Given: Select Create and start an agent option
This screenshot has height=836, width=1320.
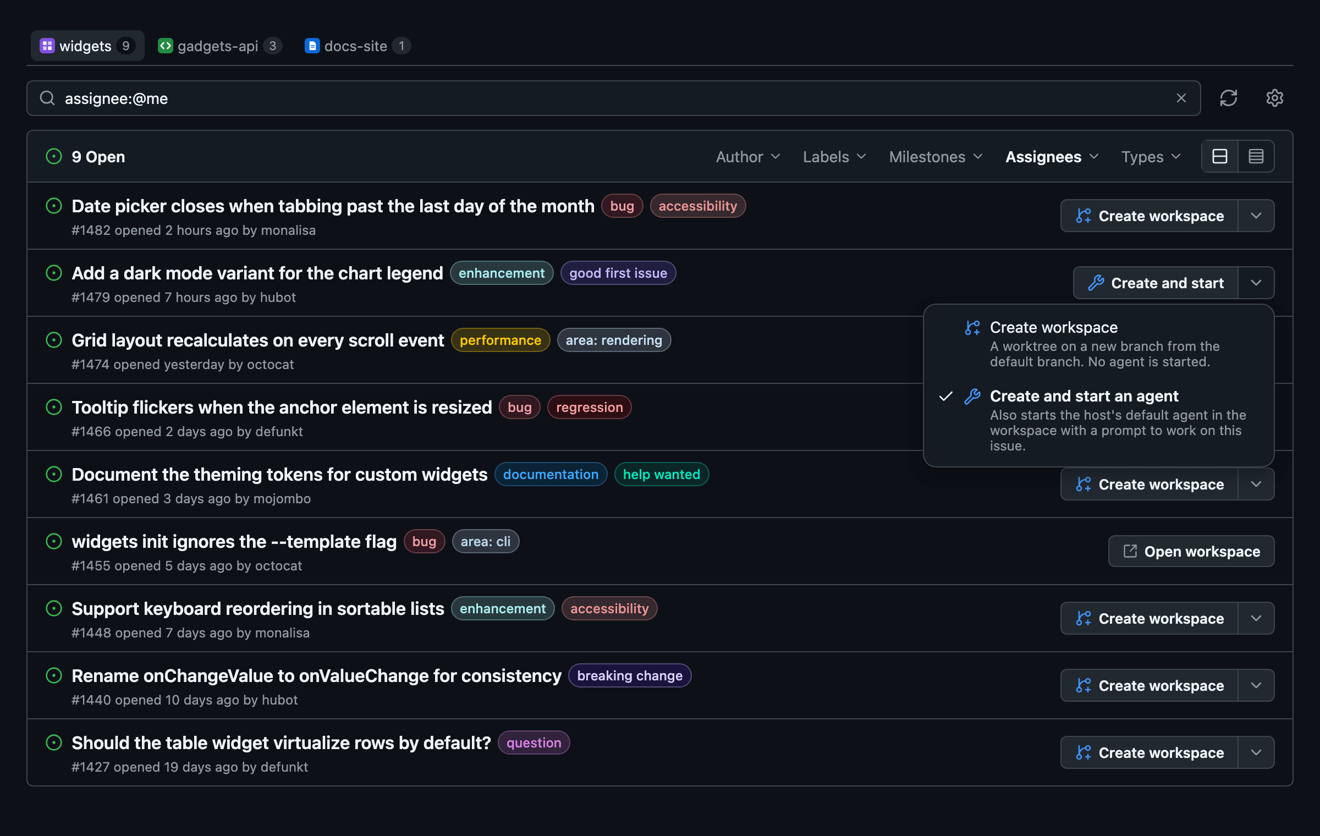Looking at the screenshot, I should point(1098,421).
